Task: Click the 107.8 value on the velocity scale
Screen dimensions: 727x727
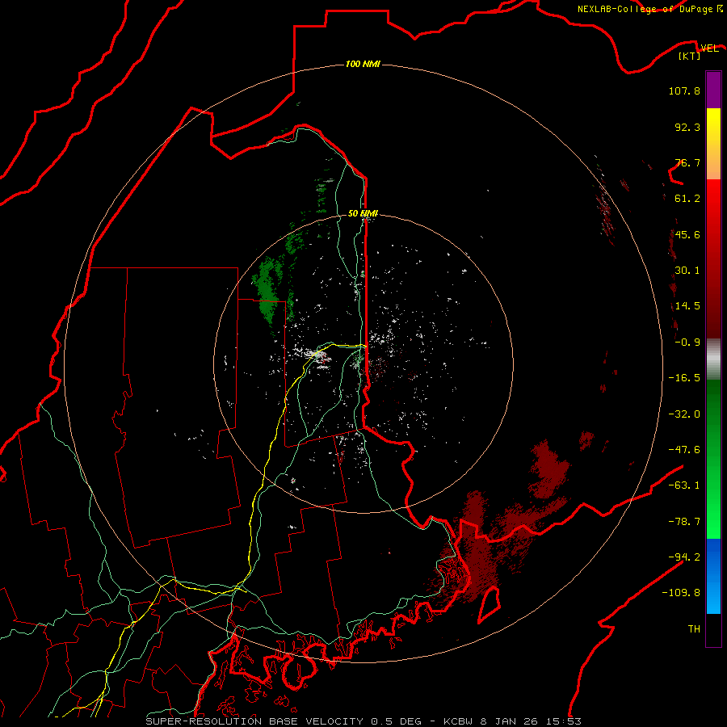Action: click(684, 90)
